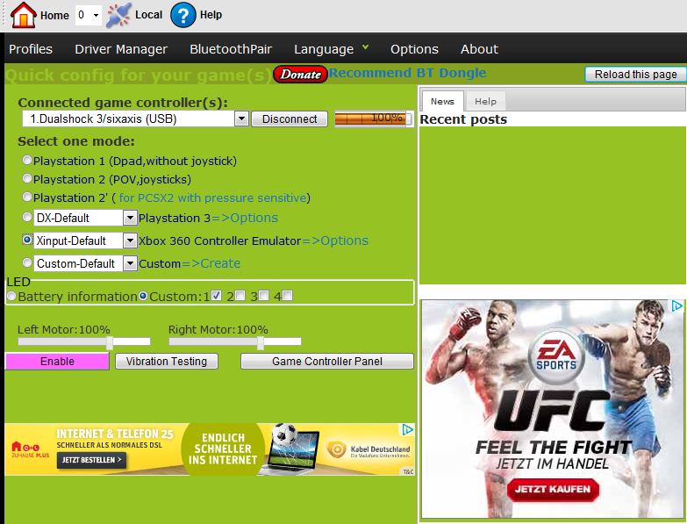Select the Playstation 3 DX-Default radio button

coord(27,217)
